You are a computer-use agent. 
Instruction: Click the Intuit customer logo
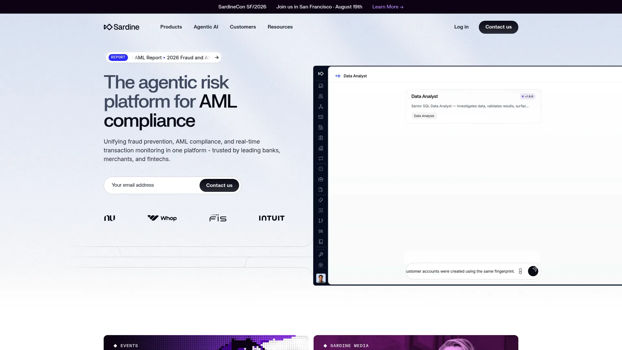click(x=272, y=218)
